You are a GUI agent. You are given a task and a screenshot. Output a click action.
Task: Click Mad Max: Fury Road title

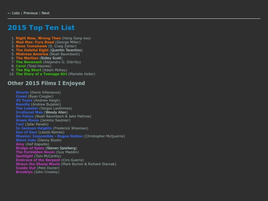35,42
